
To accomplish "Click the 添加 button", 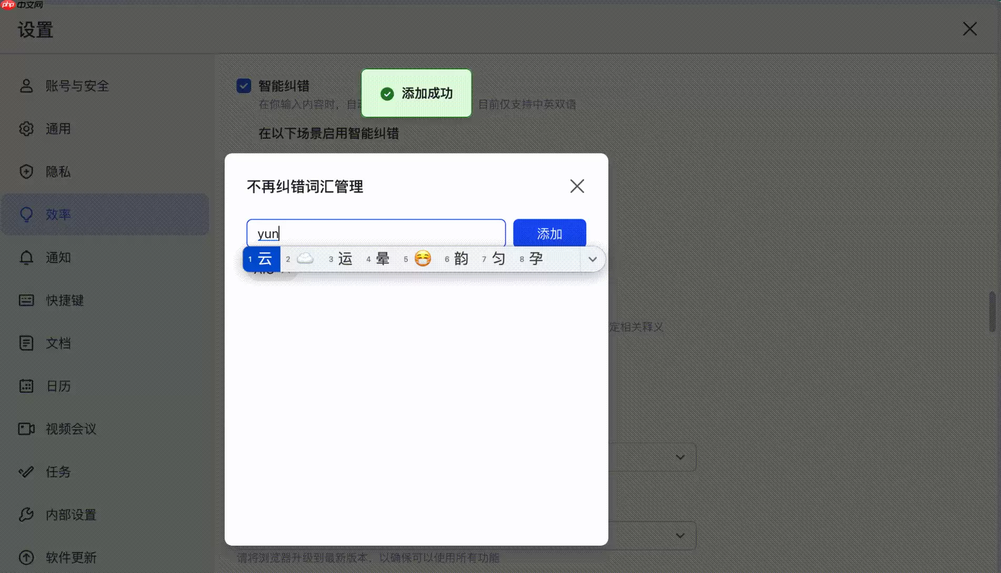I will click(x=549, y=233).
